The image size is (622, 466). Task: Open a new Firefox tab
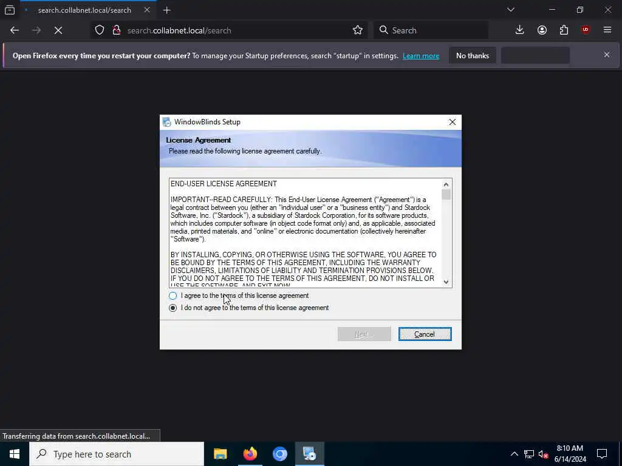point(166,10)
